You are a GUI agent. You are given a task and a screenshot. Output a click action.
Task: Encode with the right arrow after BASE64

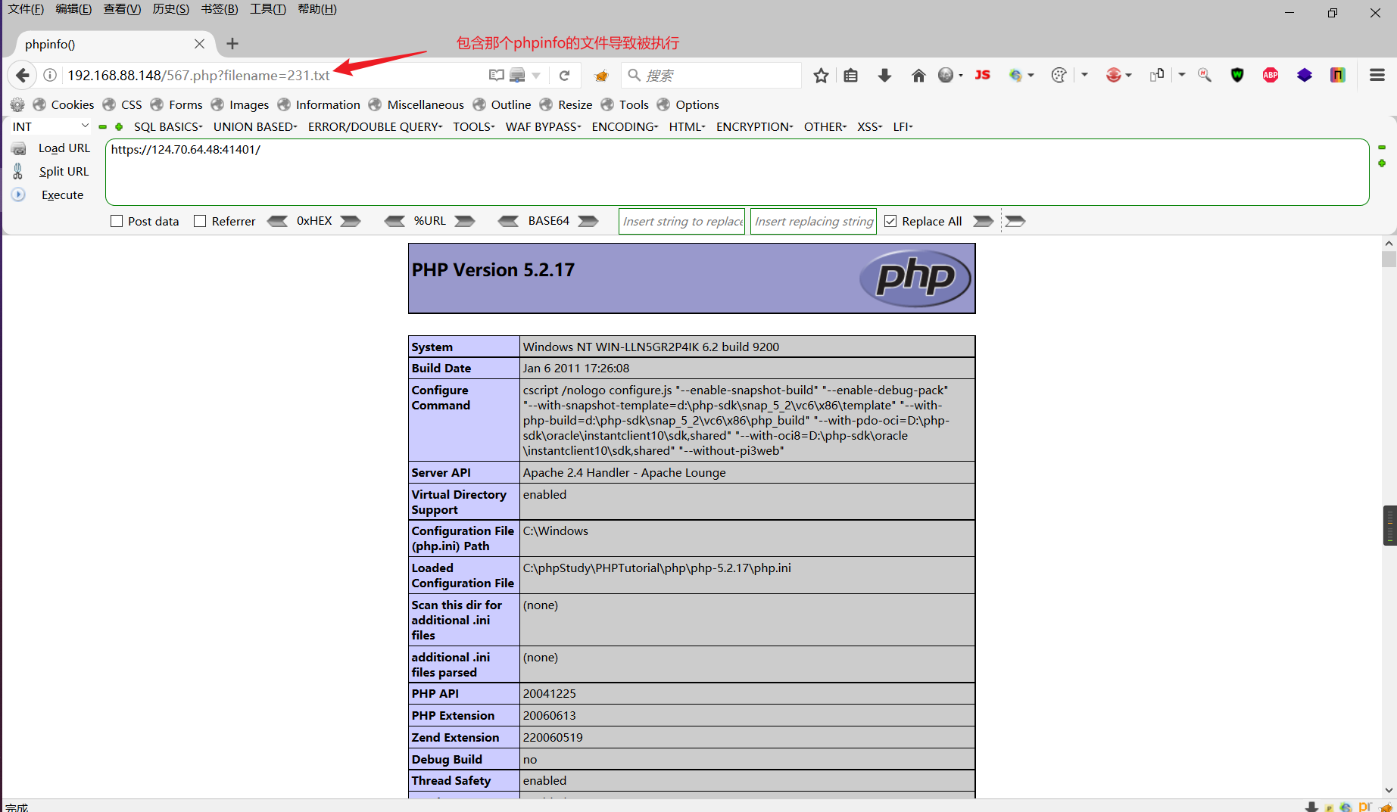[x=588, y=221]
